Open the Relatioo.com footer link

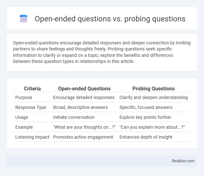click(x=183, y=161)
